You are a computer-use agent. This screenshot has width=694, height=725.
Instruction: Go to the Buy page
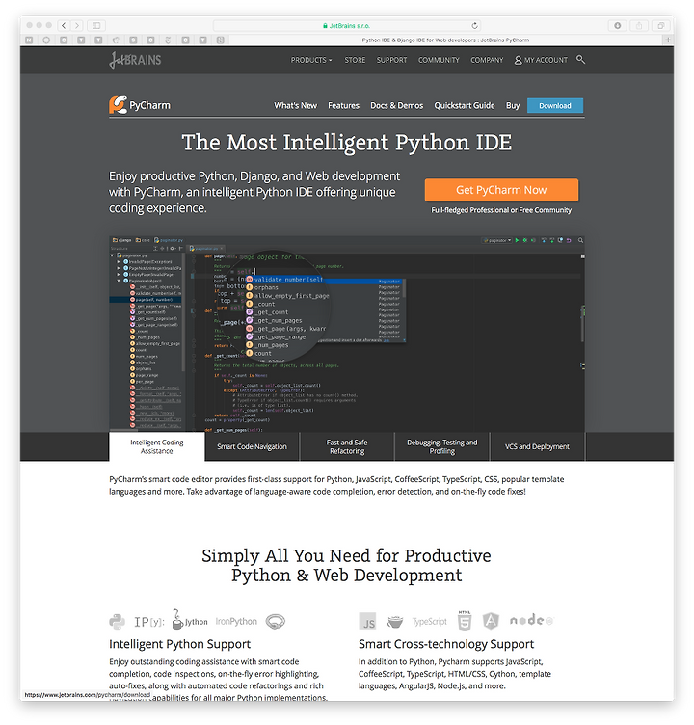[x=513, y=105]
